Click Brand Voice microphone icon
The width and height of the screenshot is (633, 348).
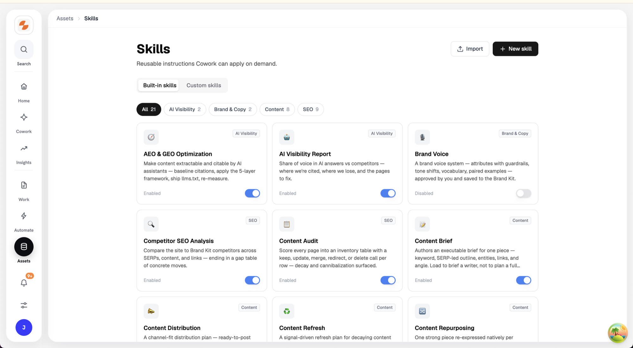[x=422, y=137]
